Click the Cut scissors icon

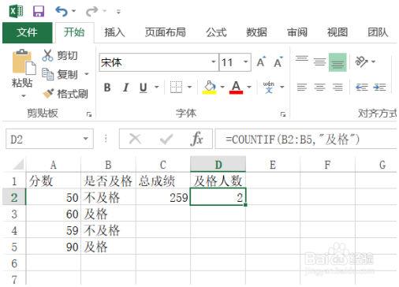click(x=47, y=55)
